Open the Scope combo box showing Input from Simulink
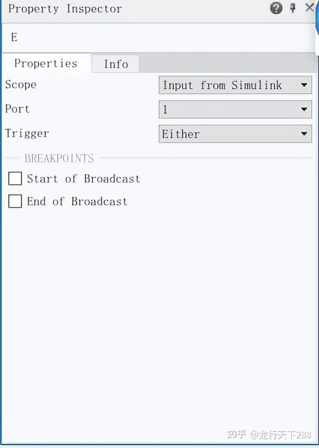The width and height of the screenshot is (319, 448). click(235, 85)
